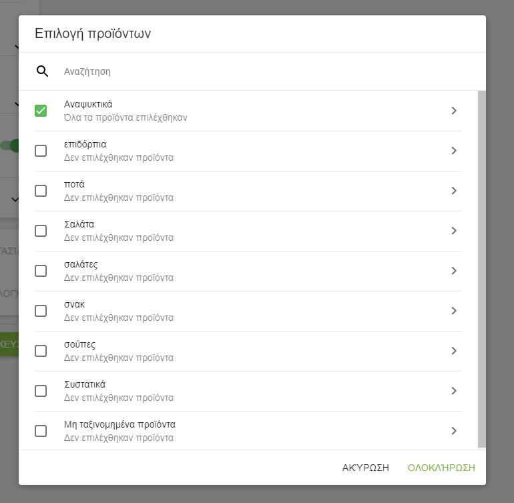Check the επιδόρπια category checkbox
Image resolution: width=514 pixels, height=503 pixels.
click(x=41, y=151)
